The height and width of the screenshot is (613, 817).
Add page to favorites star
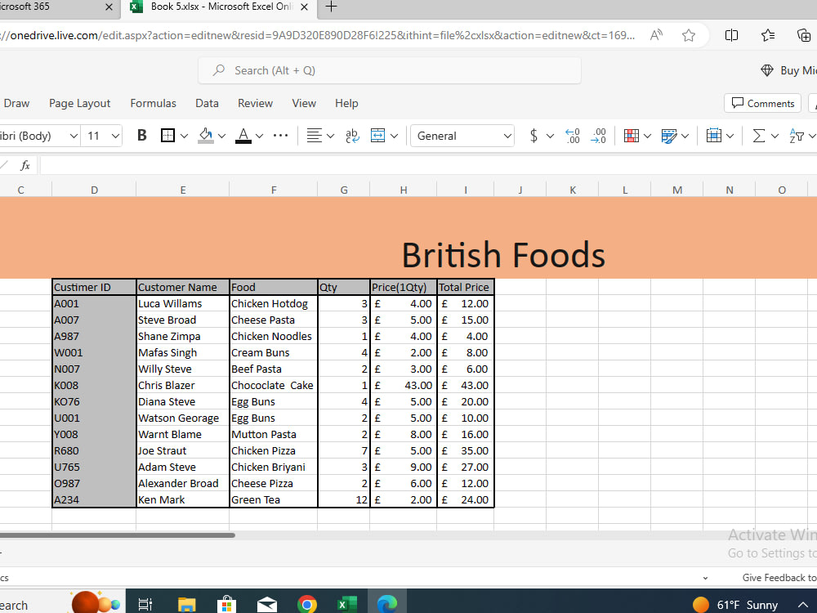coord(688,35)
